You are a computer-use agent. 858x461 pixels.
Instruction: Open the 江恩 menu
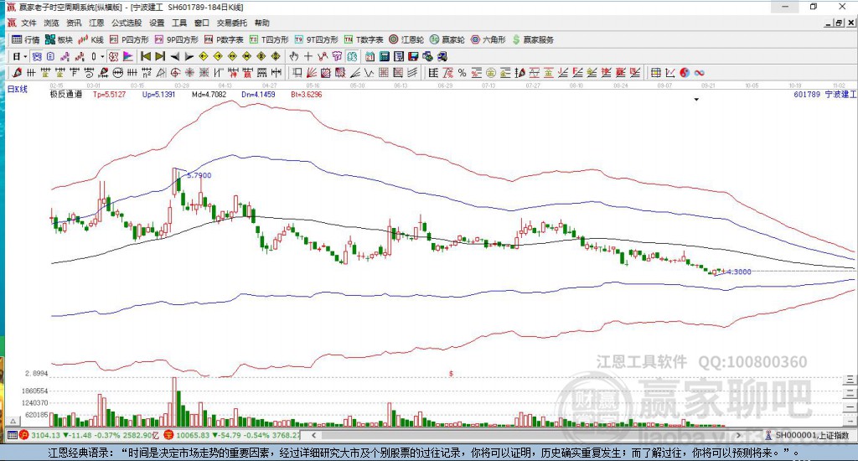point(96,23)
